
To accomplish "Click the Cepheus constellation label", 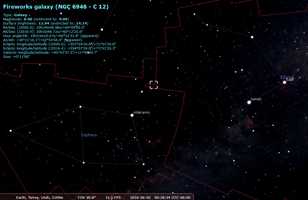I will (x=89, y=135).
